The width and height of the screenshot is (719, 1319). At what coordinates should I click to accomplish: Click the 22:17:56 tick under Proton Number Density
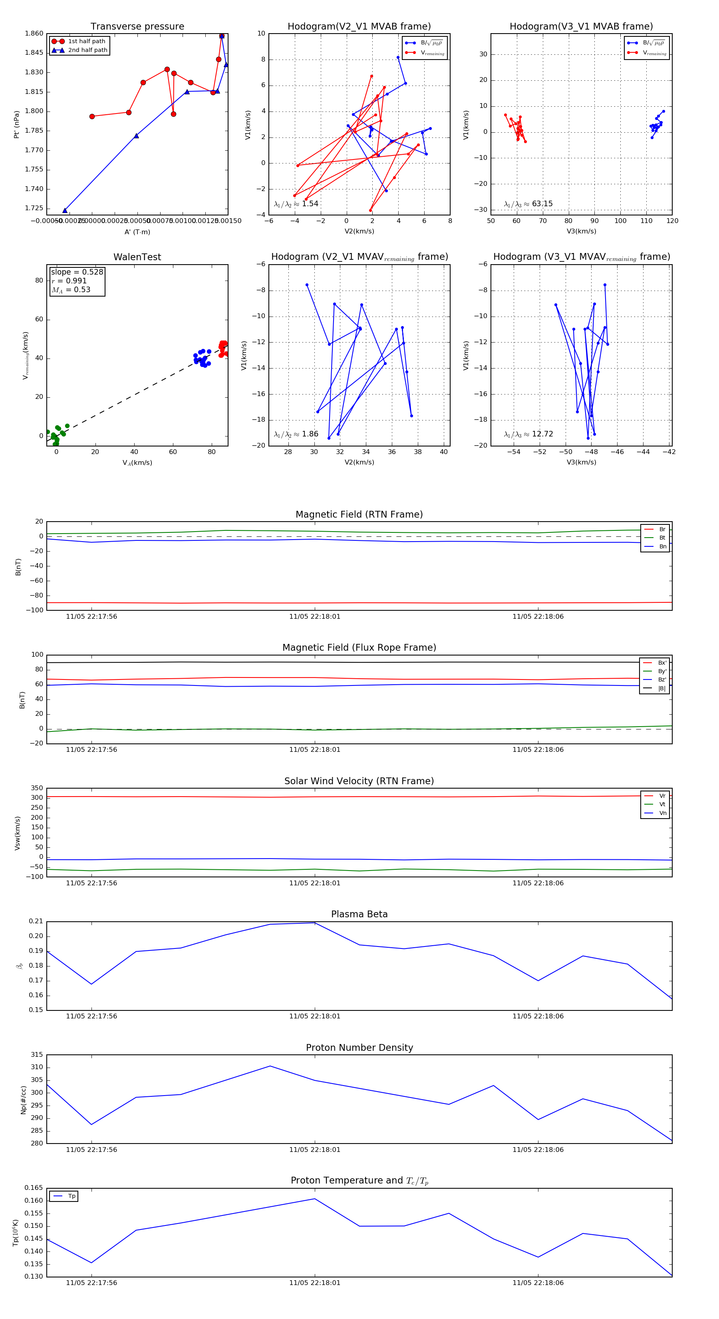point(91,1150)
